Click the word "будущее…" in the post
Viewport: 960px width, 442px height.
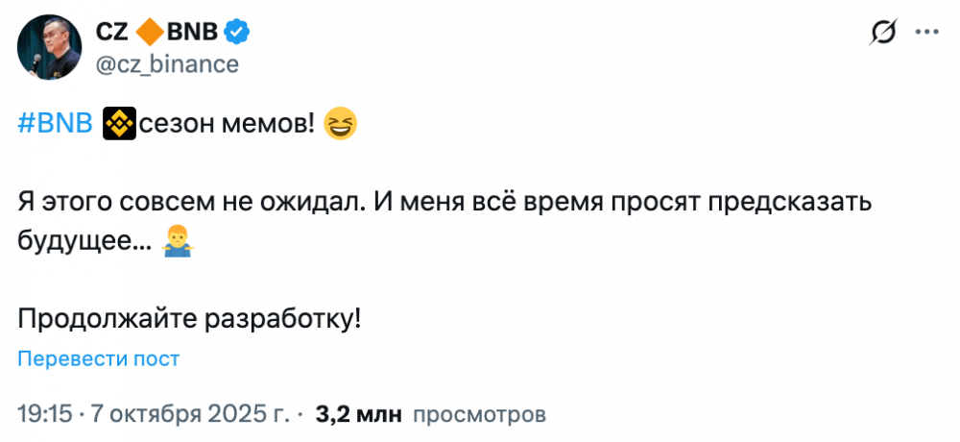[x=84, y=242]
